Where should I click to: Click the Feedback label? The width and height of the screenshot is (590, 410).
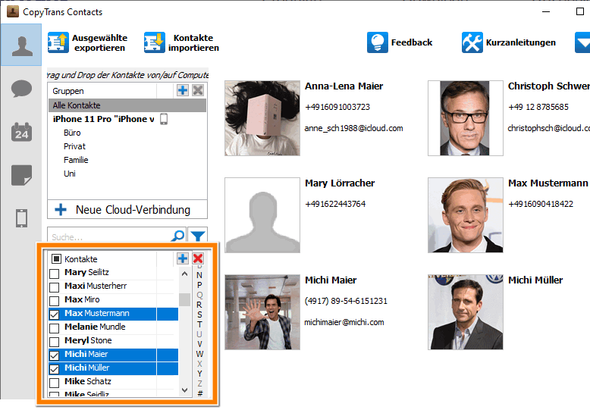(x=412, y=42)
